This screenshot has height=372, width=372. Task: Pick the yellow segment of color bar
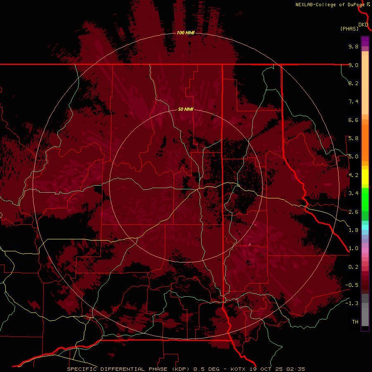click(365, 177)
